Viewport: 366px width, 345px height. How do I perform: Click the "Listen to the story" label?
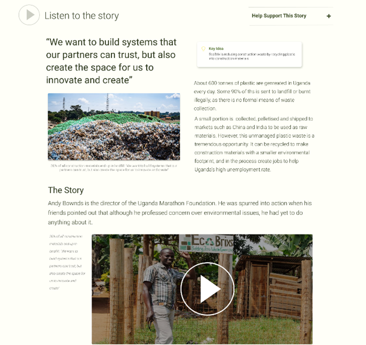[82, 16]
